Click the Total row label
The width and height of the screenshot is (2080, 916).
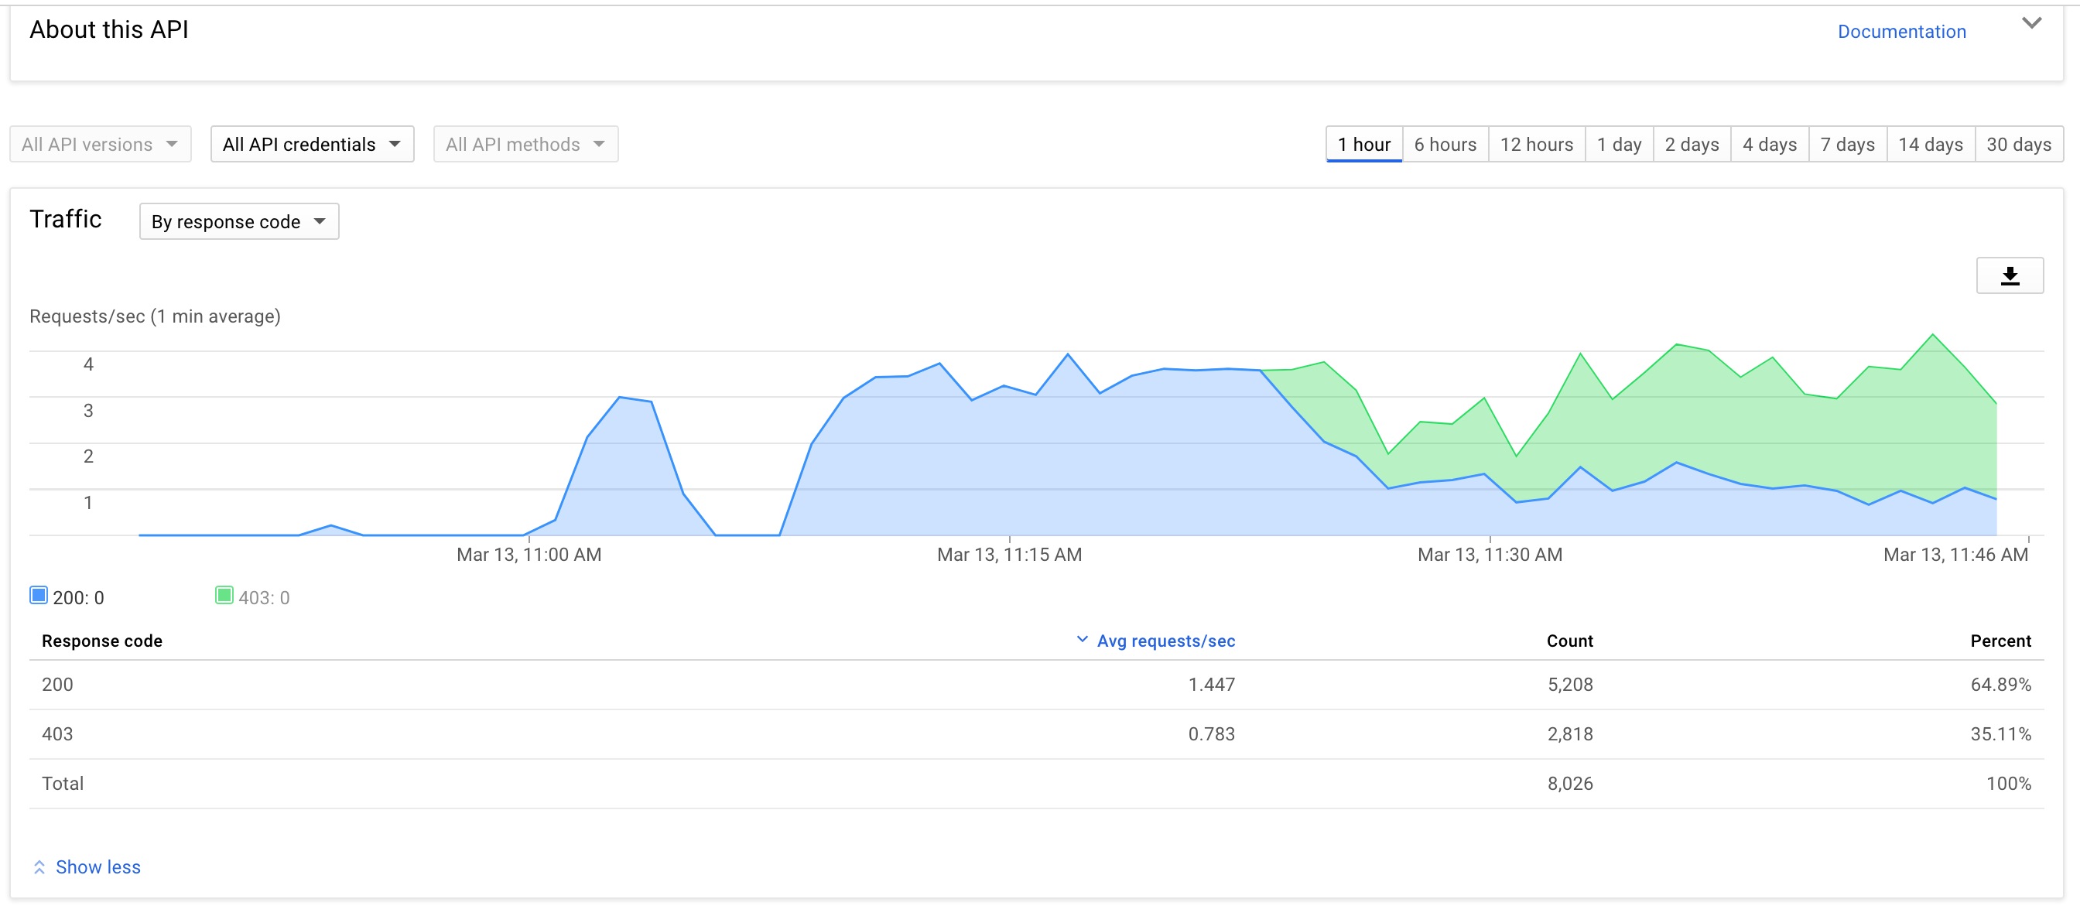click(62, 783)
